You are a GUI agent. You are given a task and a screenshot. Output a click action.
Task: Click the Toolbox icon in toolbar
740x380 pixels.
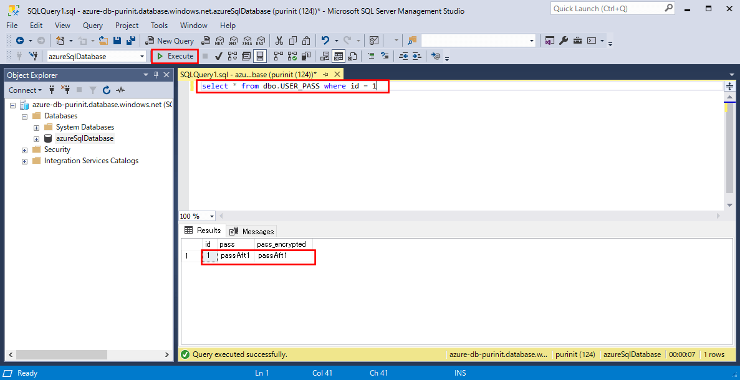tap(577, 41)
